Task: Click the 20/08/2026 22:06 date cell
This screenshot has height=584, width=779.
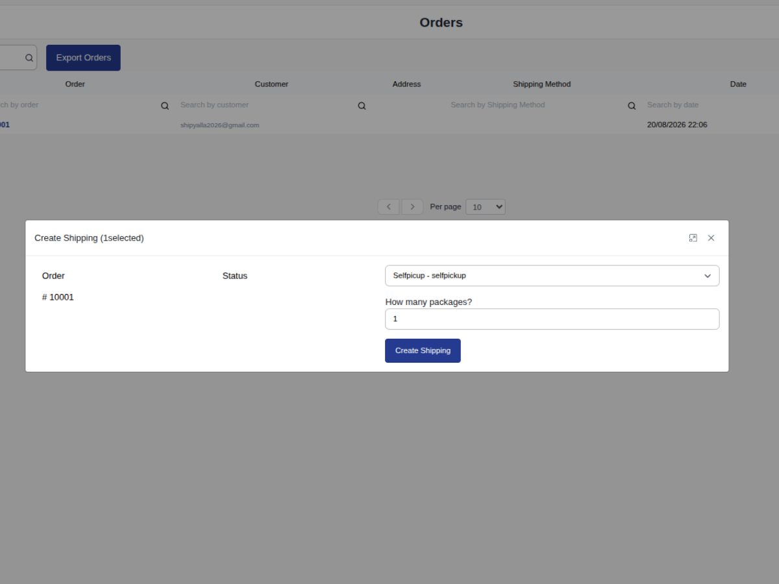Action: (677, 125)
